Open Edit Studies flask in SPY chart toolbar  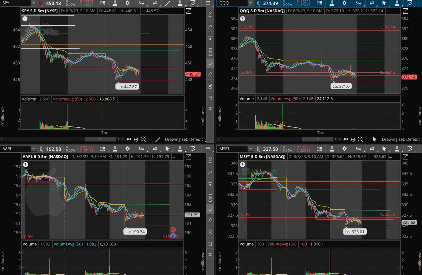(115, 3)
